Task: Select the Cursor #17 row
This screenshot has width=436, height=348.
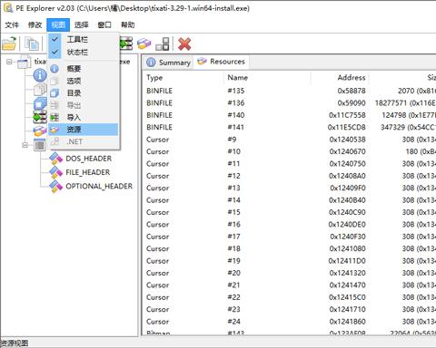Action: (289, 237)
